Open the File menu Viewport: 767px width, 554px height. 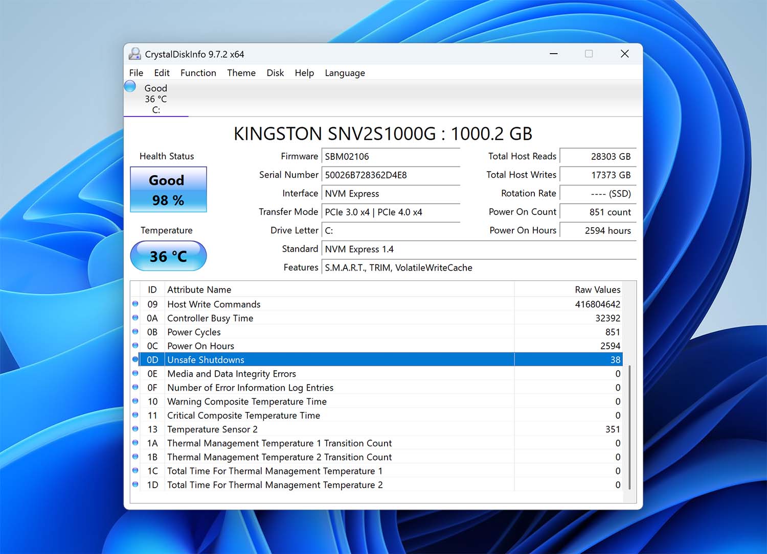(x=136, y=73)
